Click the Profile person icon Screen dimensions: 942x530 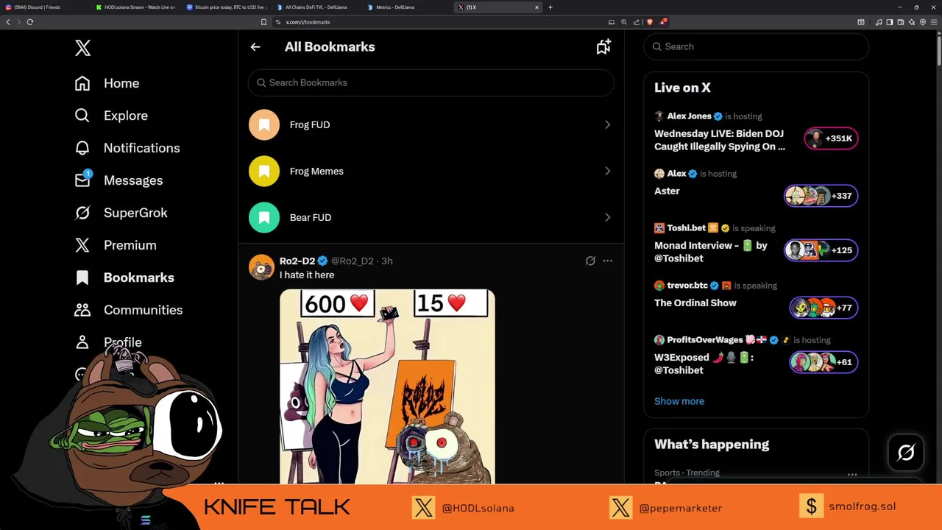[82, 342]
